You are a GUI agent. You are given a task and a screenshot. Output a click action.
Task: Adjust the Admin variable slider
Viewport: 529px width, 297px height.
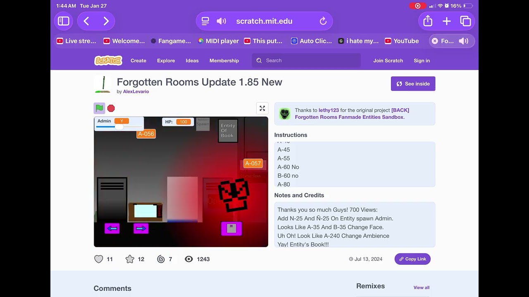119,127
